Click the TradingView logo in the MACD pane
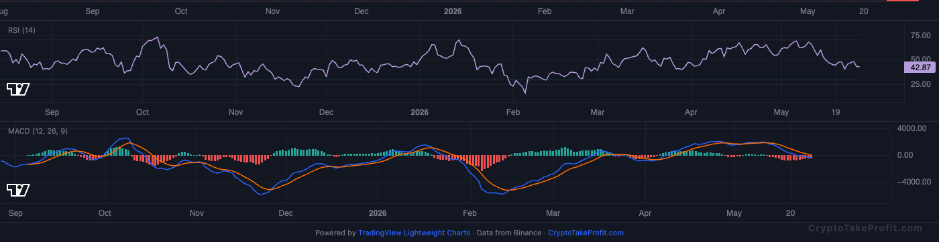 coord(18,190)
